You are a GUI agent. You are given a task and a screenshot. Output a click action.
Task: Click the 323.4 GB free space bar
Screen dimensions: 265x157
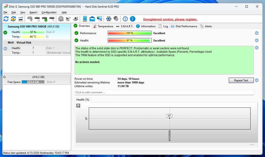[33, 82]
